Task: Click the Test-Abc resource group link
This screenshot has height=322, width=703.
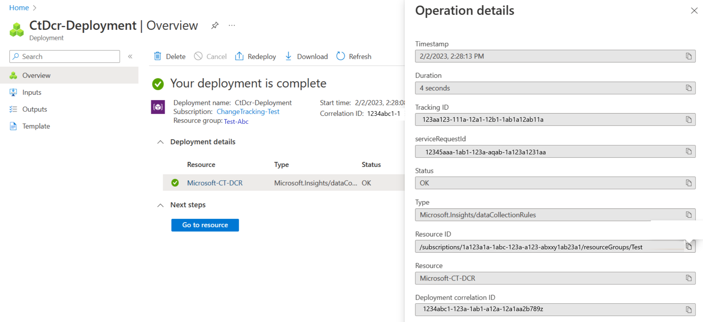Action: (236, 121)
